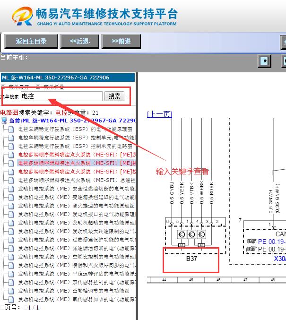Click the page icon for ESP 控制单元的电路图
Viewport: 286px width, 320px height.
coord(11,147)
